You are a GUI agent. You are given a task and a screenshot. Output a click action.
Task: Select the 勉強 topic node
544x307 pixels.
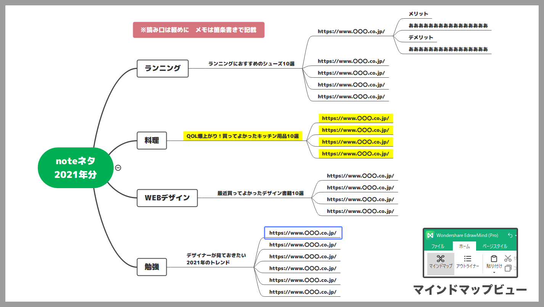click(x=152, y=267)
